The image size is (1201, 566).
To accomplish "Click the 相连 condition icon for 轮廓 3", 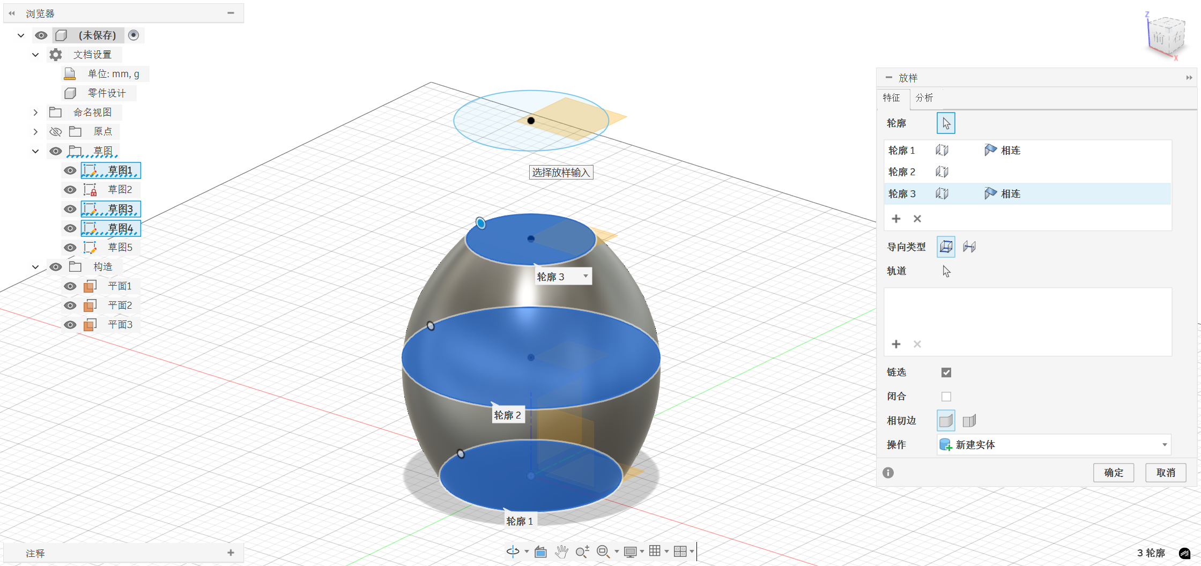I will [990, 193].
